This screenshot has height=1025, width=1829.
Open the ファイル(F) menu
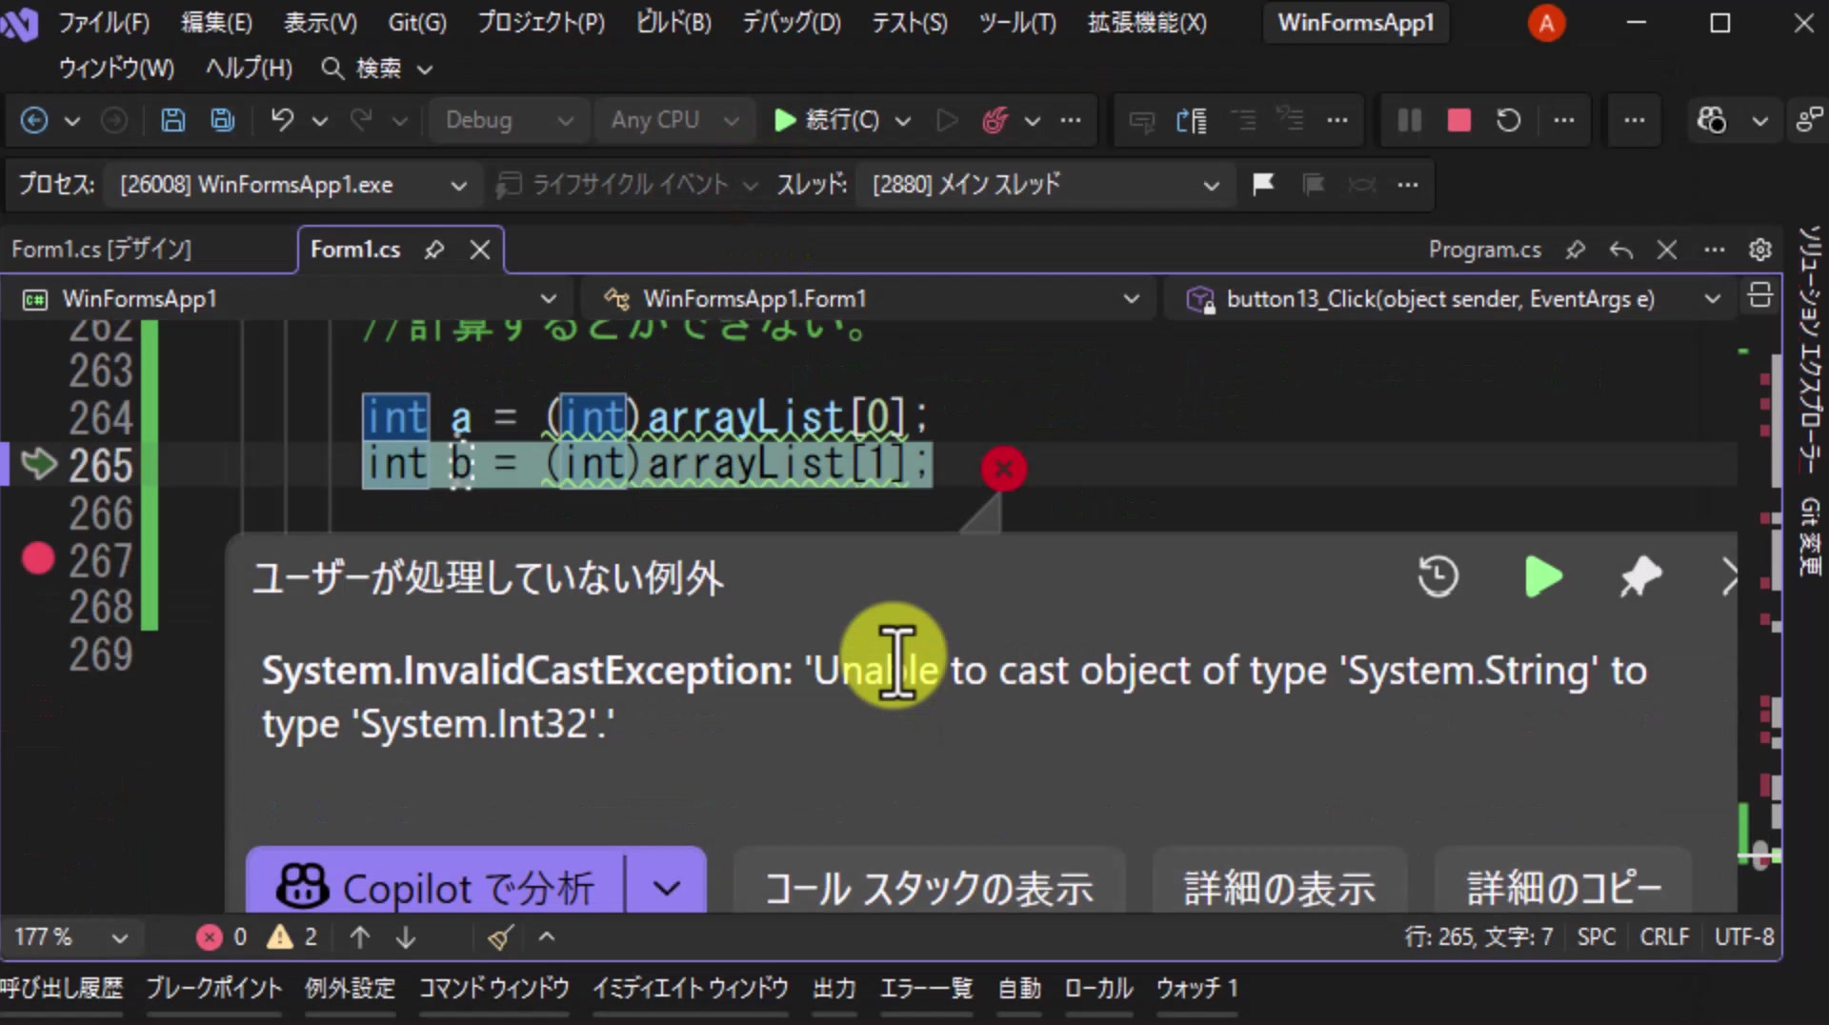(104, 23)
